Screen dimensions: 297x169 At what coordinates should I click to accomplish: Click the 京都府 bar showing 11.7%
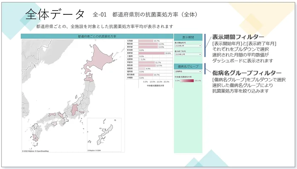(147, 62)
